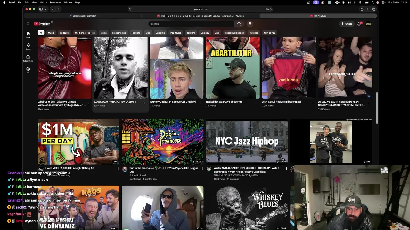This screenshot has width=410, height=230.
Task: Select the Freestyle Rap chip
Action: click(x=119, y=33)
